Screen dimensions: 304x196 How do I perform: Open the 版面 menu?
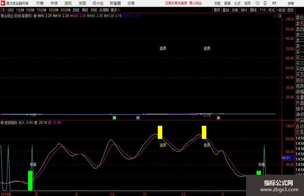pos(227,3)
